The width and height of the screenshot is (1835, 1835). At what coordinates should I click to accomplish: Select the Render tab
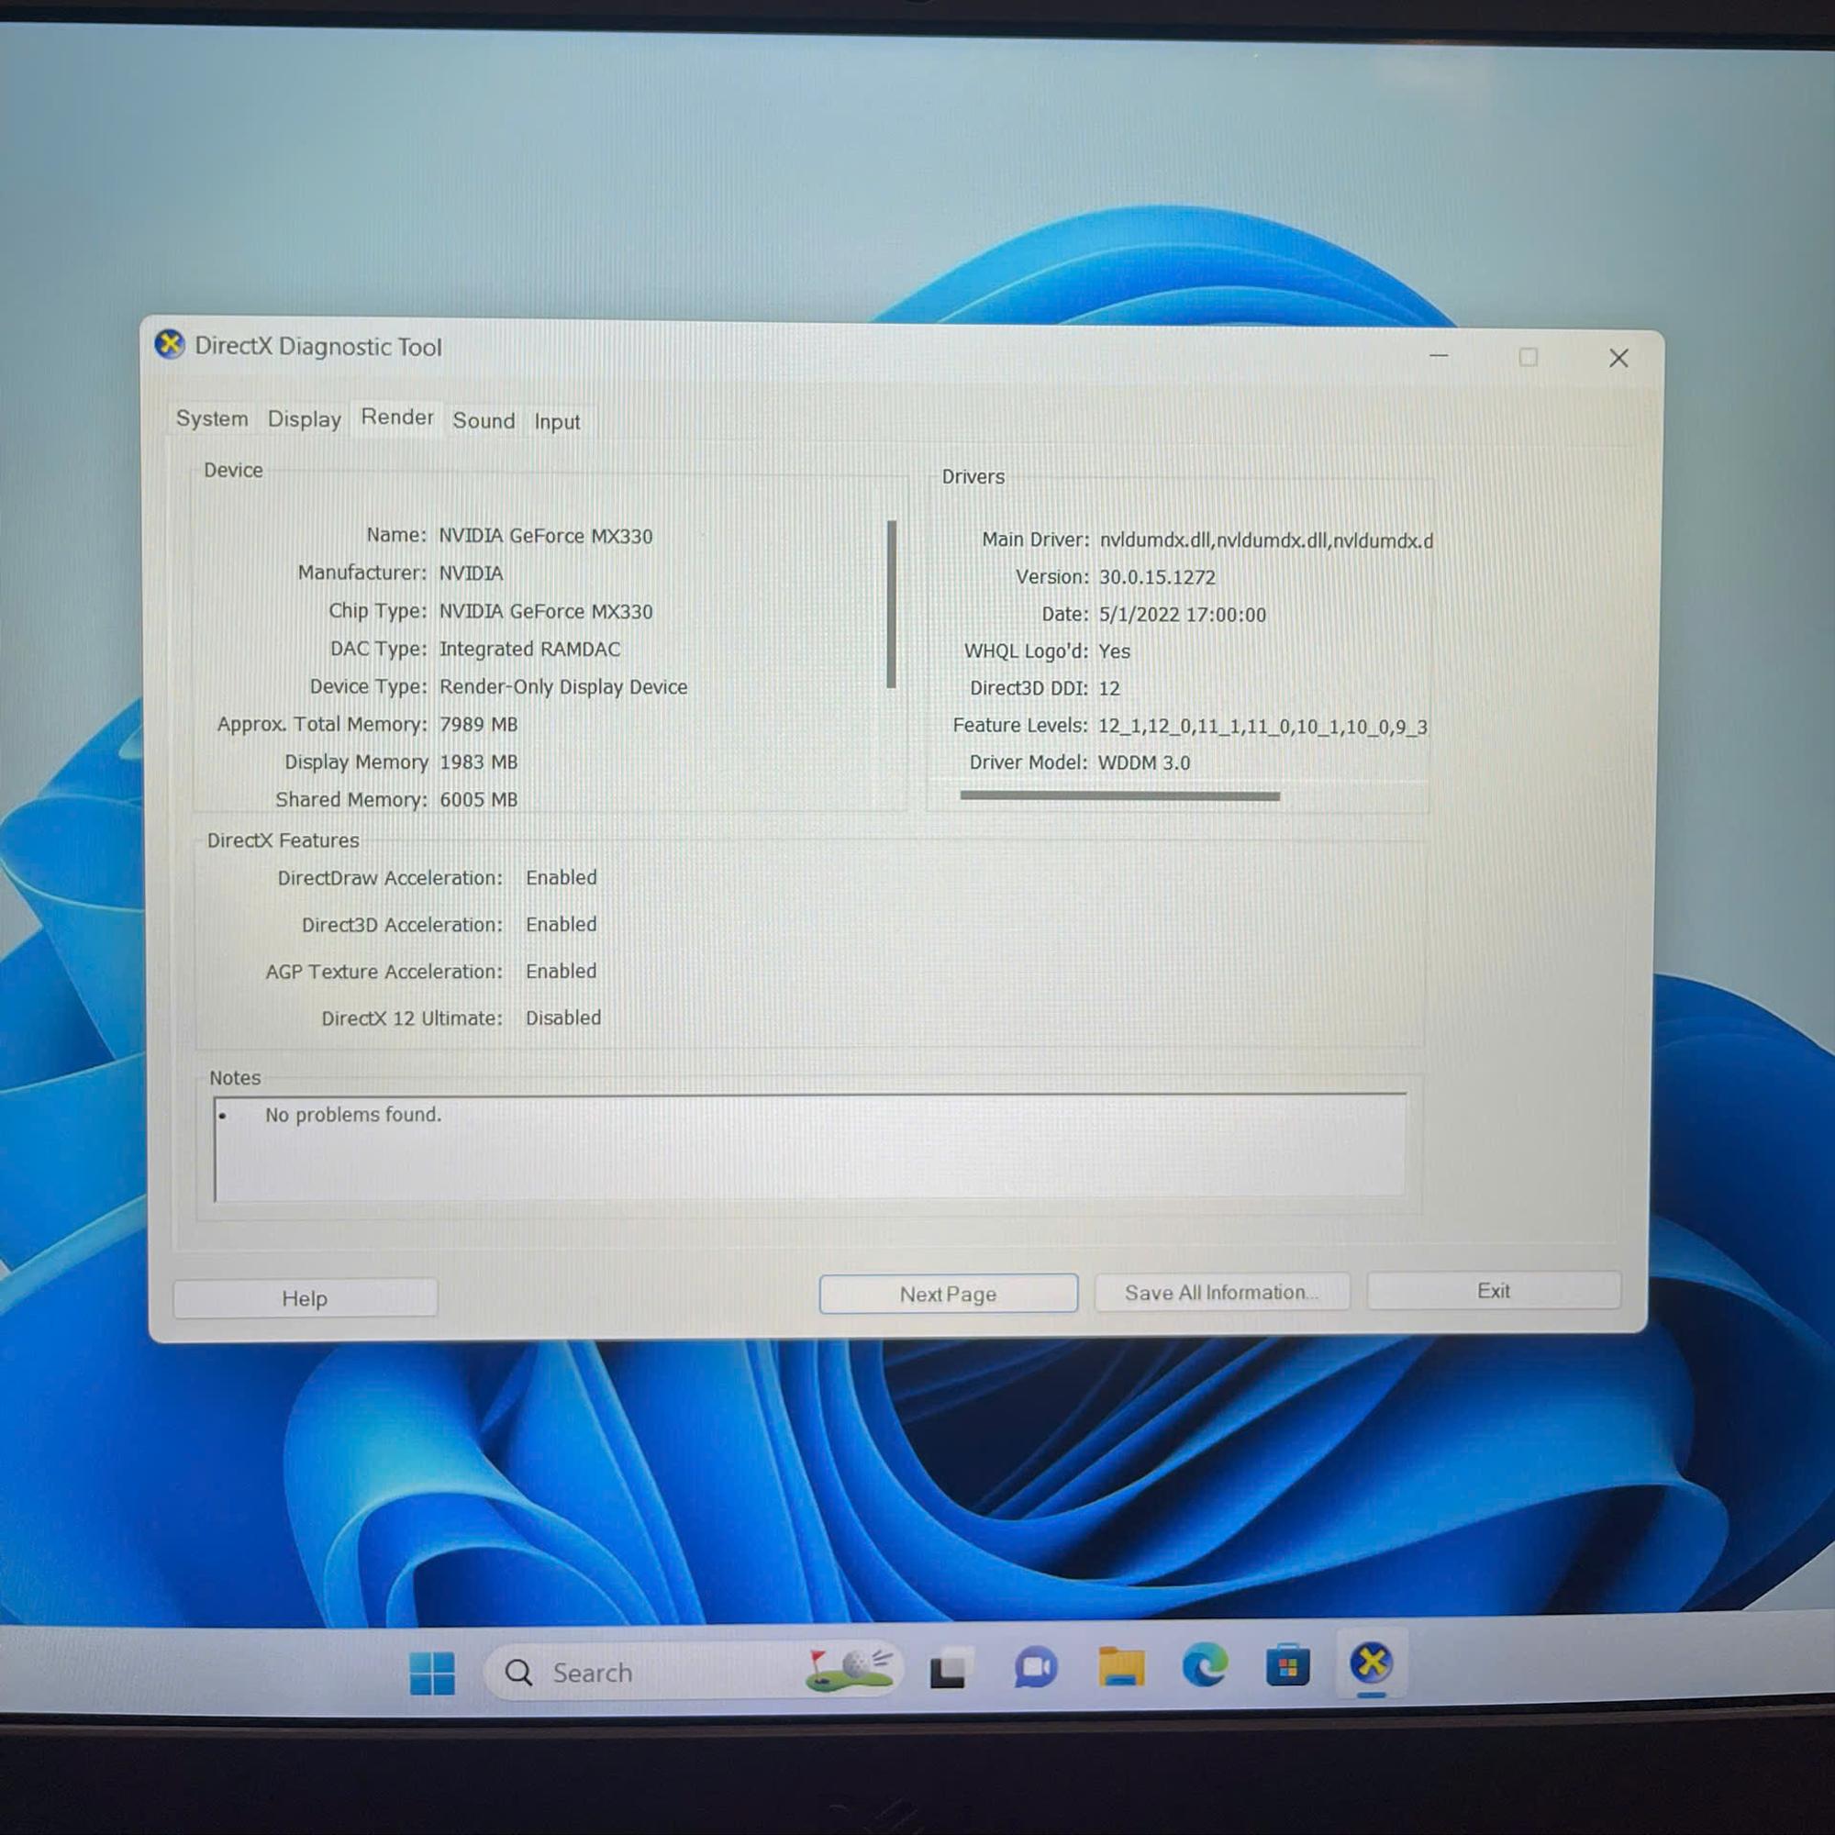397,417
